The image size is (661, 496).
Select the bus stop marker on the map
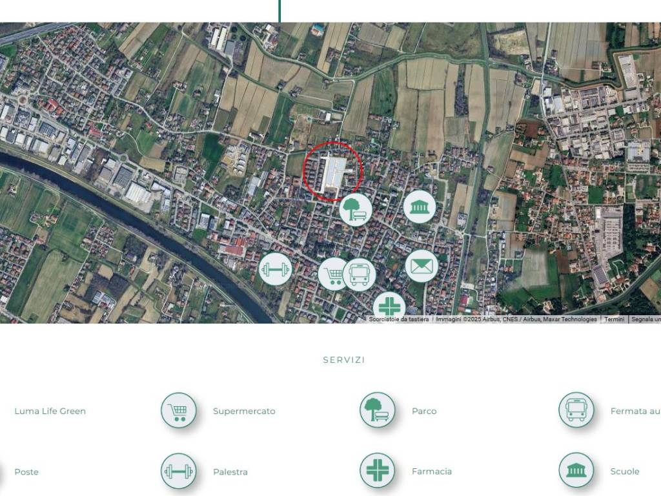click(x=360, y=274)
